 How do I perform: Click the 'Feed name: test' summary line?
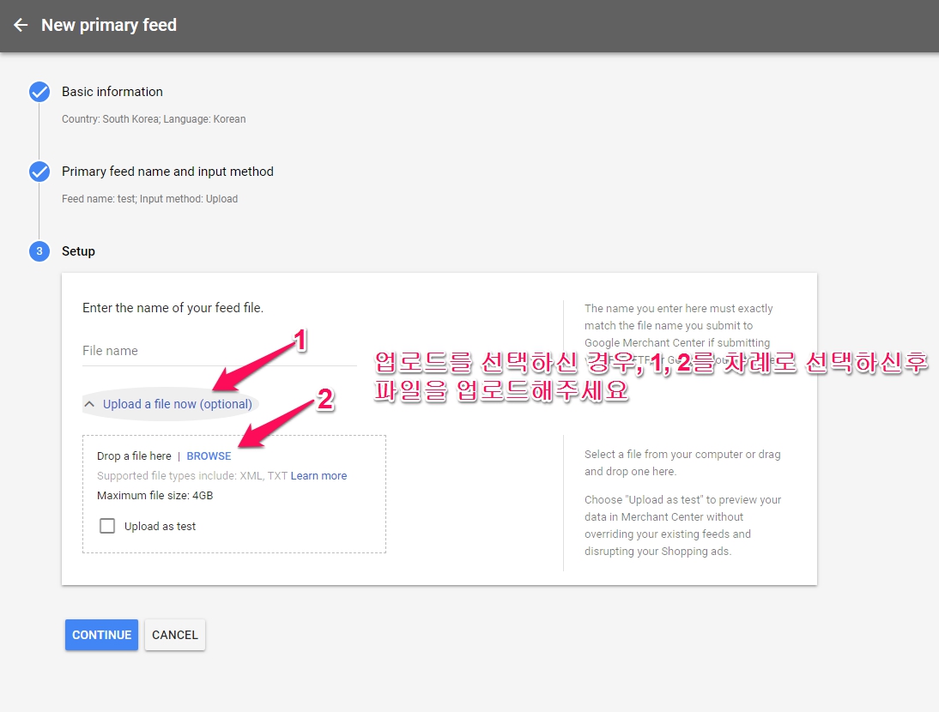[149, 199]
